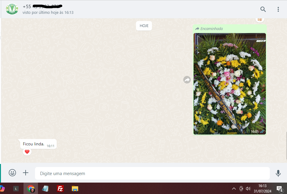Open the notepad app in the taskbar
287x194 pixels.
click(x=45, y=189)
